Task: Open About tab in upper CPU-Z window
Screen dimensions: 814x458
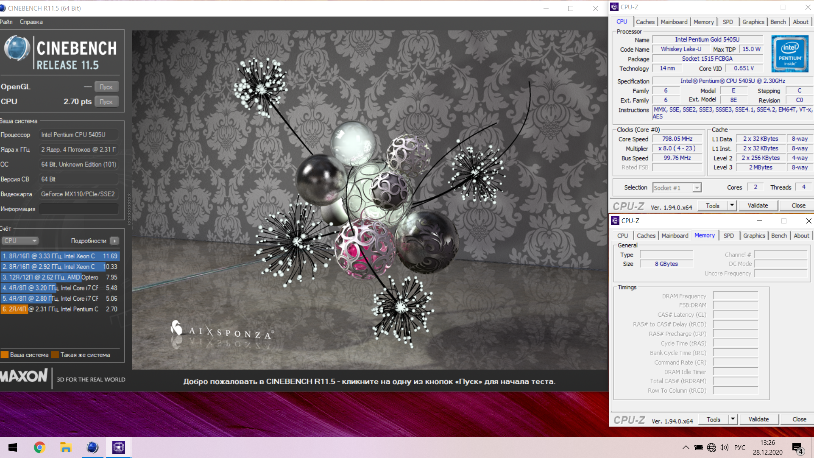Action: pos(801,22)
